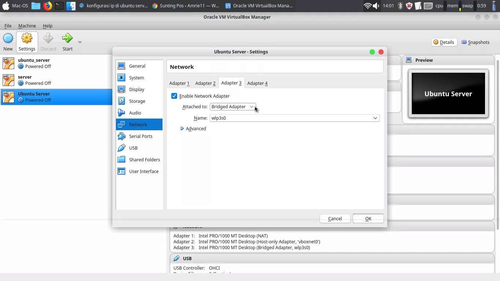Open Settings from the toolbar
Screen dimensions: 500x281
point(27,42)
